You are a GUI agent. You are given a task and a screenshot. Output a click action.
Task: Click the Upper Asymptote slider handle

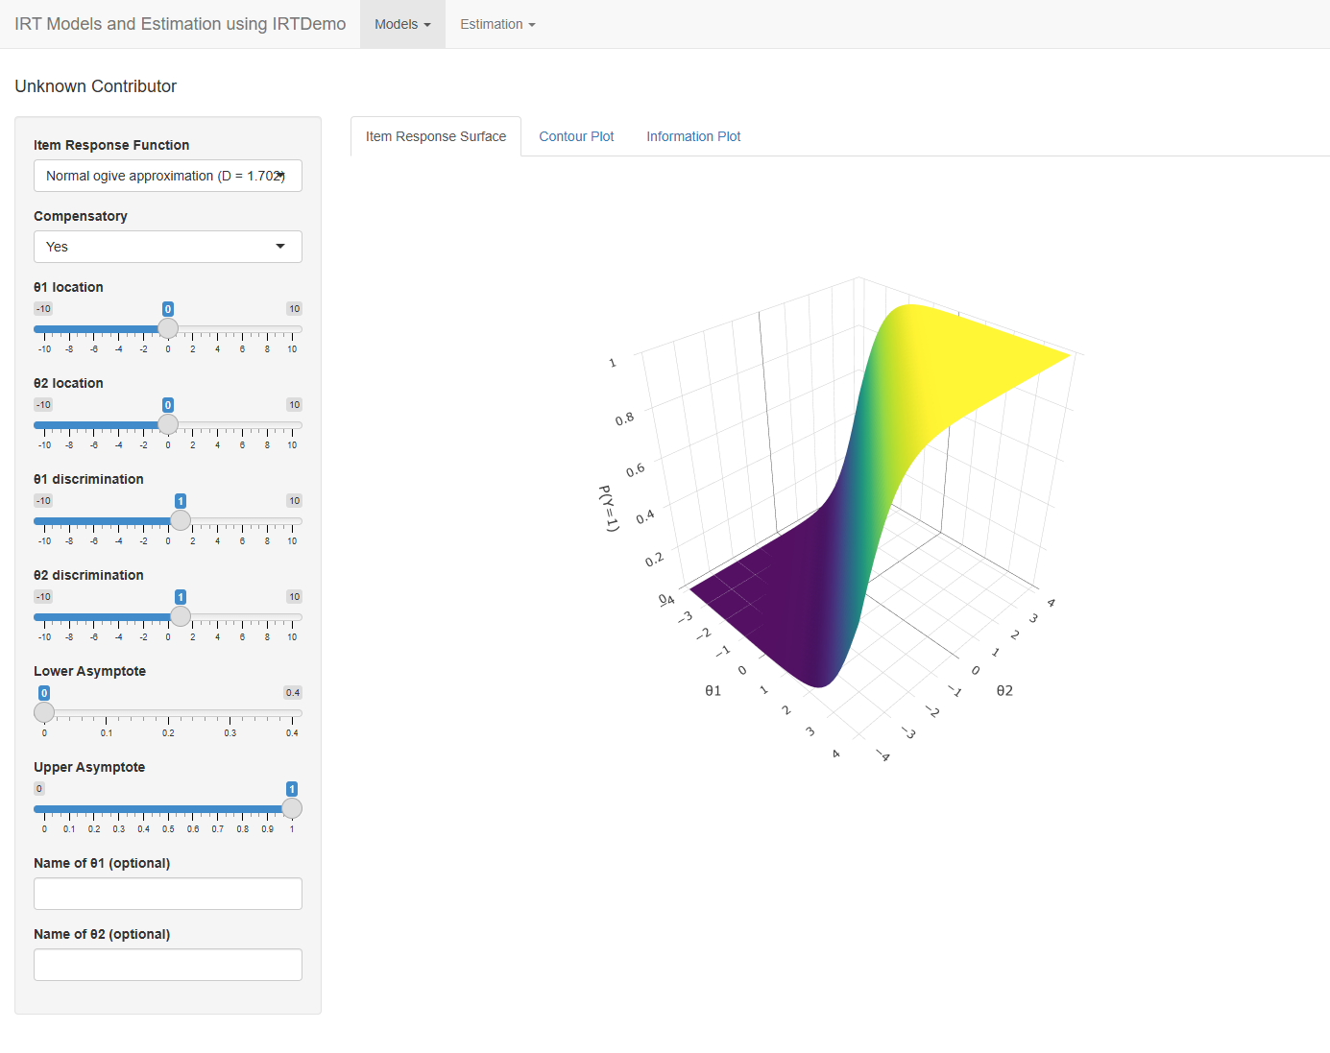click(292, 808)
